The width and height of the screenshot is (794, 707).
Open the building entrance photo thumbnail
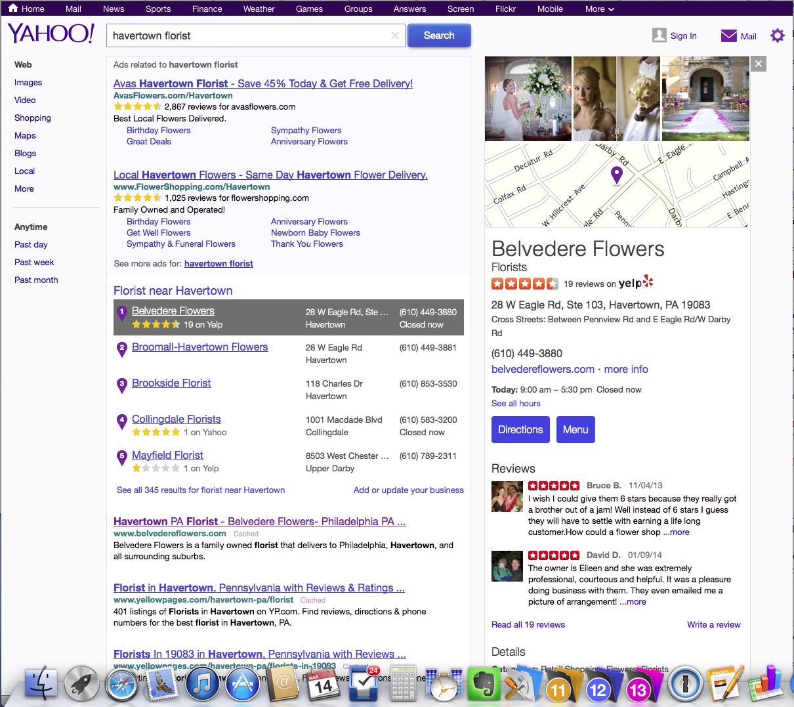pos(705,98)
